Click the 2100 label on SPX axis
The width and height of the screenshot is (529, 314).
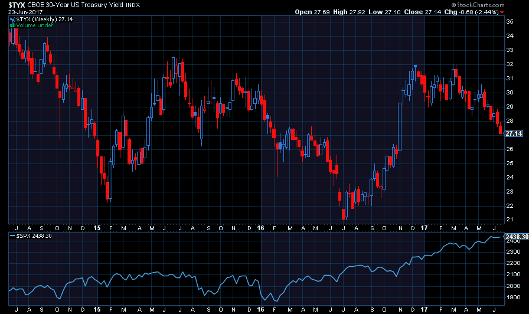pyautogui.click(x=513, y=274)
